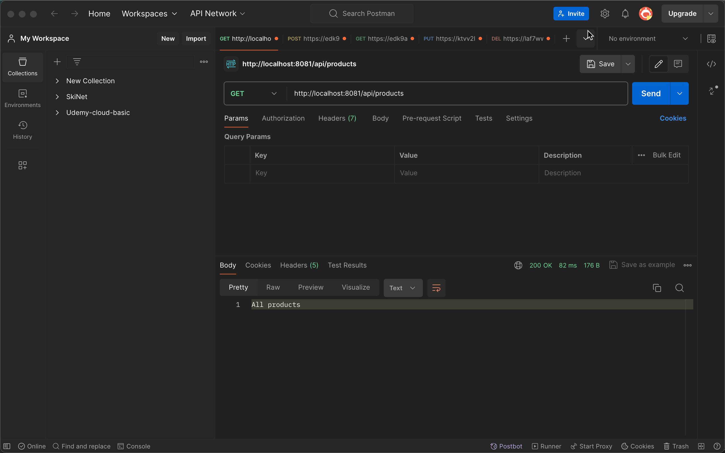Viewport: 725px width, 453px height.
Task: Click the Import button
Action: point(196,39)
